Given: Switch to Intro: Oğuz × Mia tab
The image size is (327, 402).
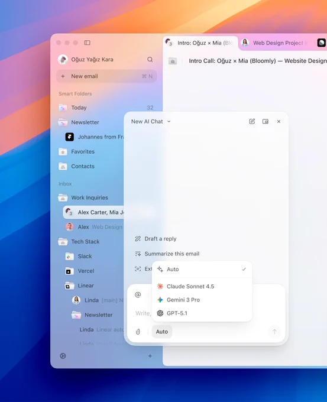Looking at the screenshot, I should 200,43.
